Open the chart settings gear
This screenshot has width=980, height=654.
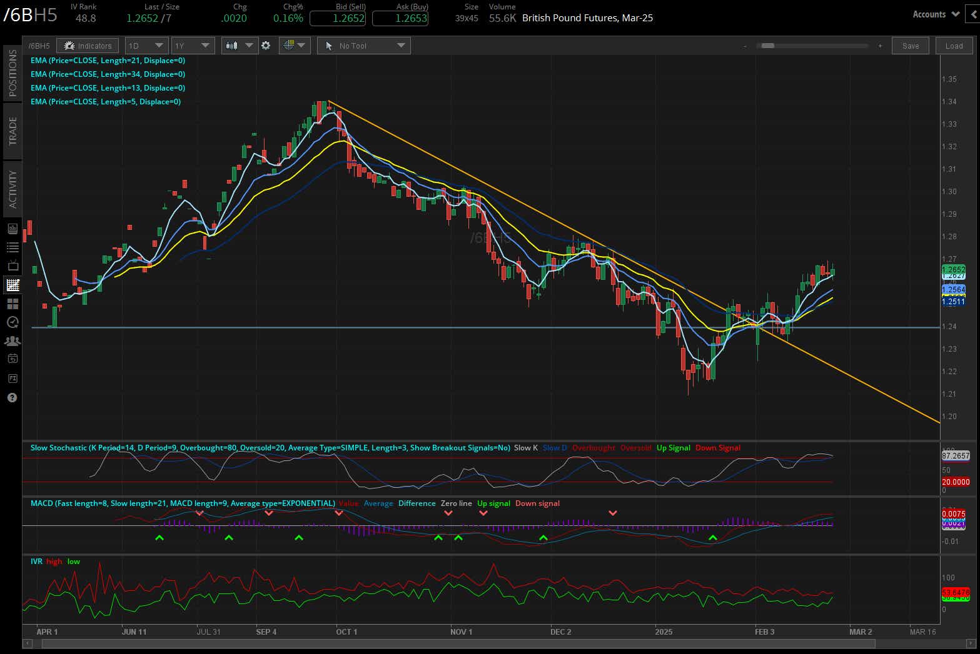click(x=266, y=45)
